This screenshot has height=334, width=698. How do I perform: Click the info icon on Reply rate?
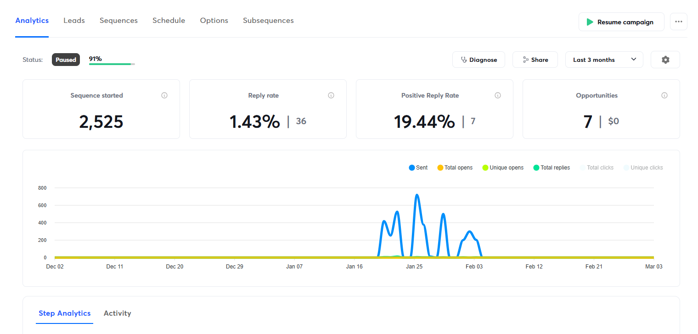pyautogui.click(x=331, y=95)
